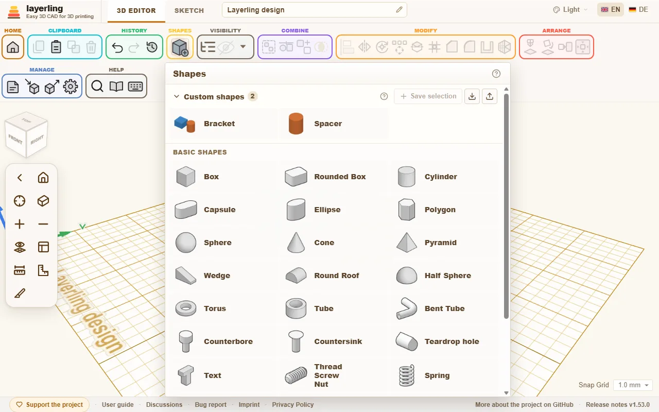Viewport: 659px width, 412px height.
Task: Click the Shapes panel vertical scrollbar
Action: tap(506, 206)
